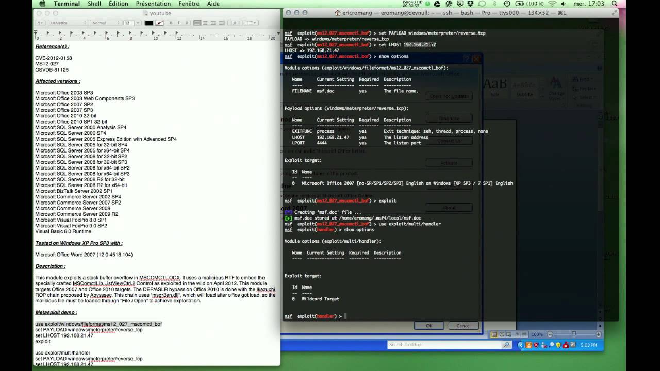The width and height of the screenshot is (660, 371).
Task: Toggle bold in TextEdit toolbar
Action: pyautogui.click(x=171, y=23)
